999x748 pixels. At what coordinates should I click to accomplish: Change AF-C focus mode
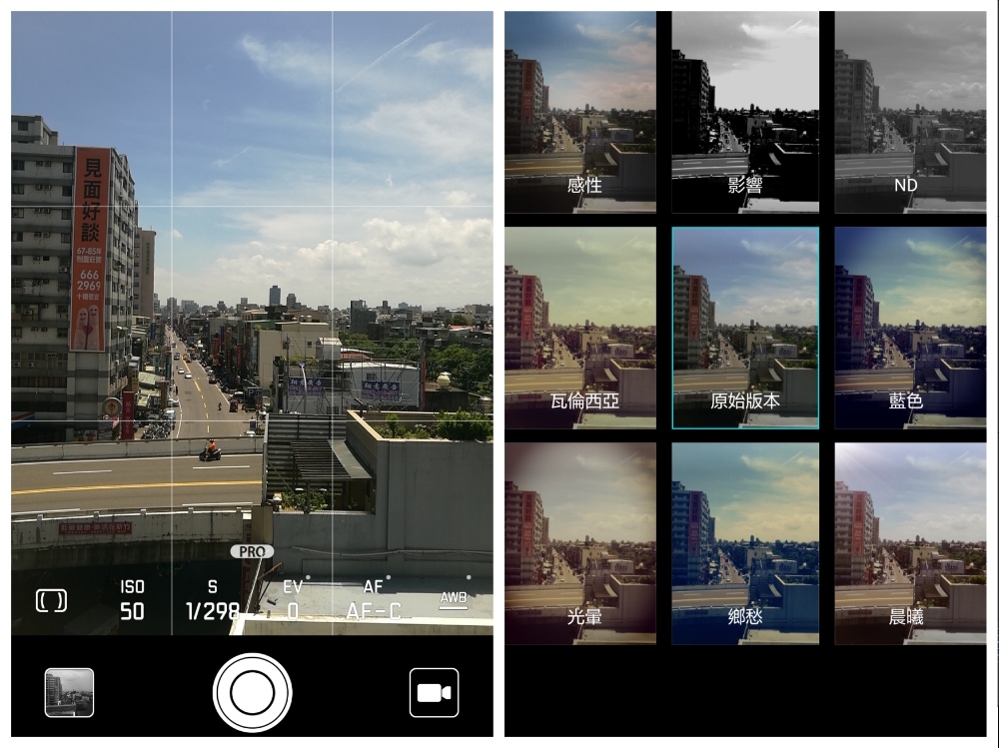pyautogui.click(x=374, y=599)
